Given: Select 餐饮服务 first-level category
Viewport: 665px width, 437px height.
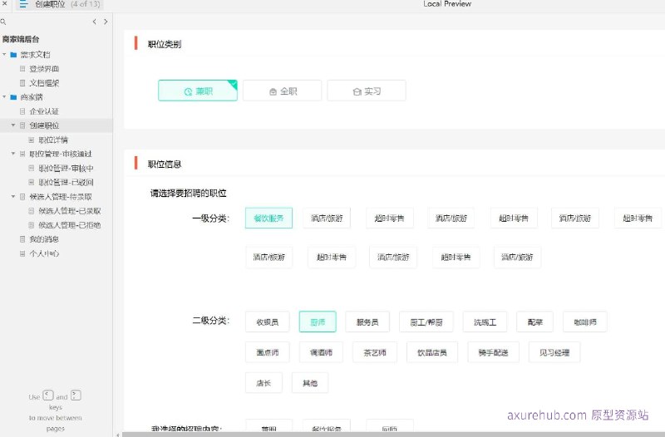Looking at the screenshot, I should pyautogui.click(x=268, y=218).
